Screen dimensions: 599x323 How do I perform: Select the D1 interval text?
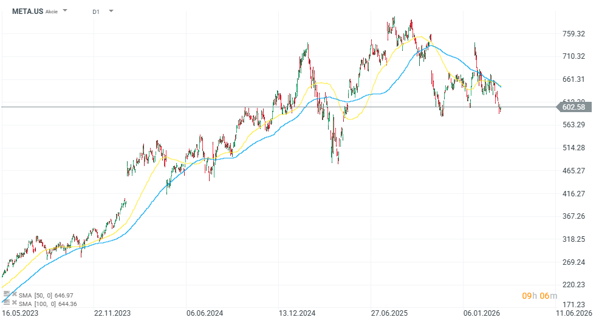(96, 12)
